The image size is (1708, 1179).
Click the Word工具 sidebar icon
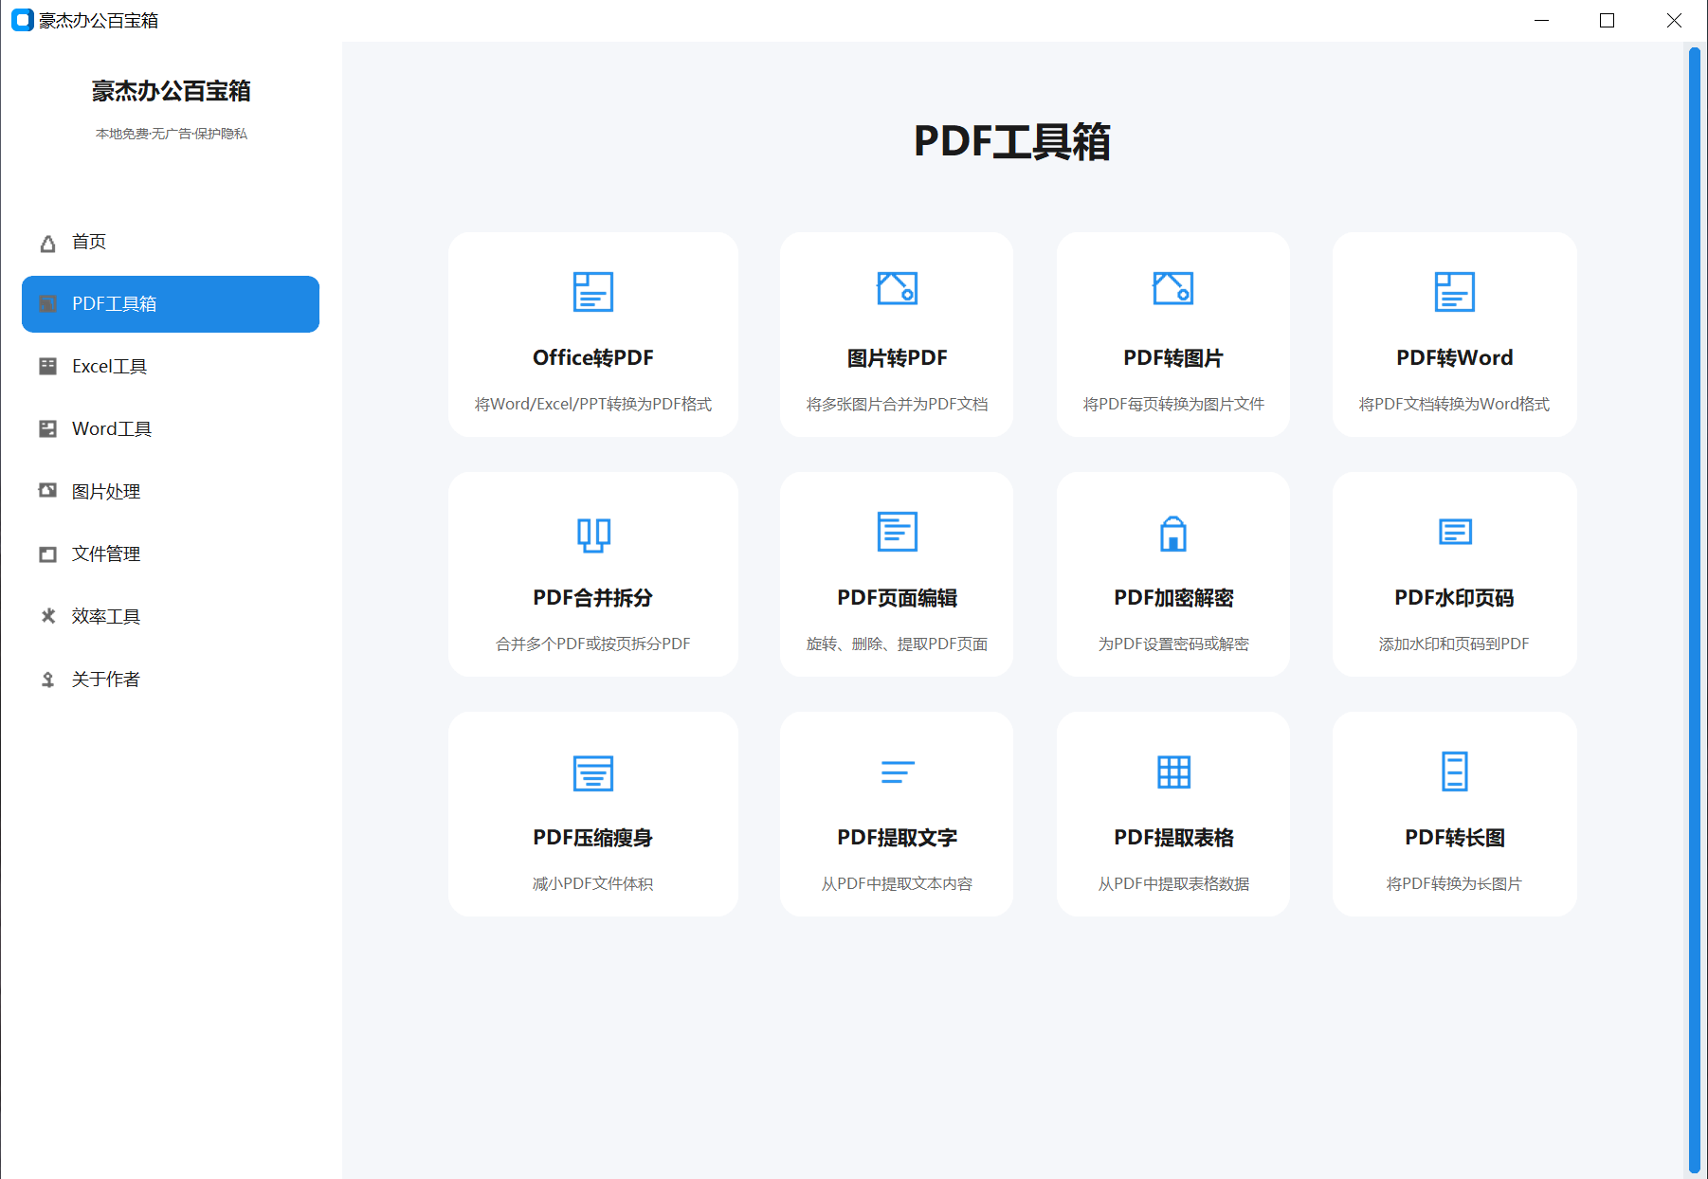click(47, 428)
